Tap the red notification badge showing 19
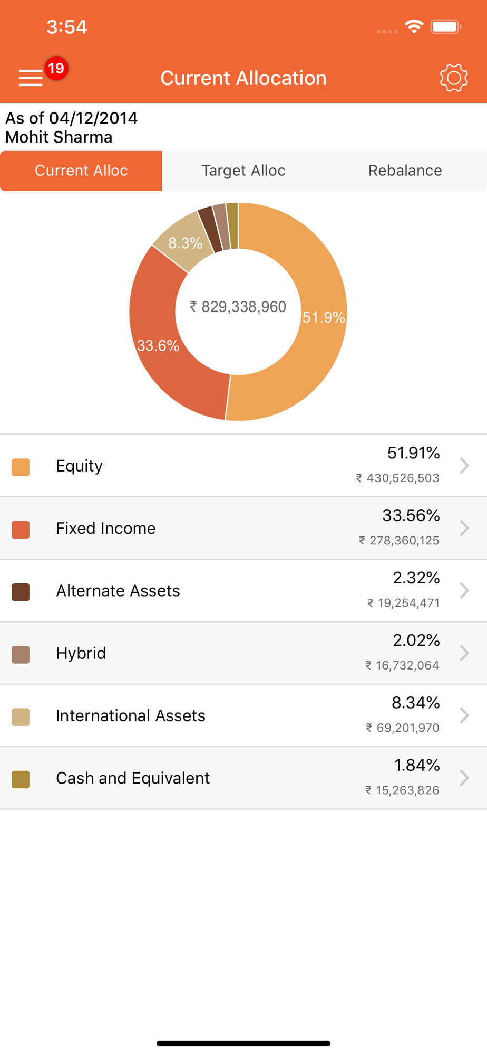Viewport: 487px width, 1056px height. coord(56,68)
